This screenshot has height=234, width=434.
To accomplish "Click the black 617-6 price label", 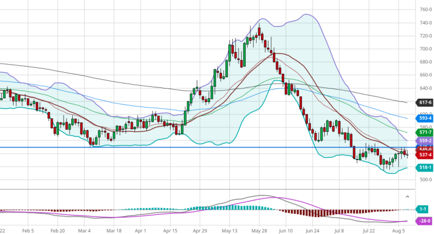I will click(425, 103).
